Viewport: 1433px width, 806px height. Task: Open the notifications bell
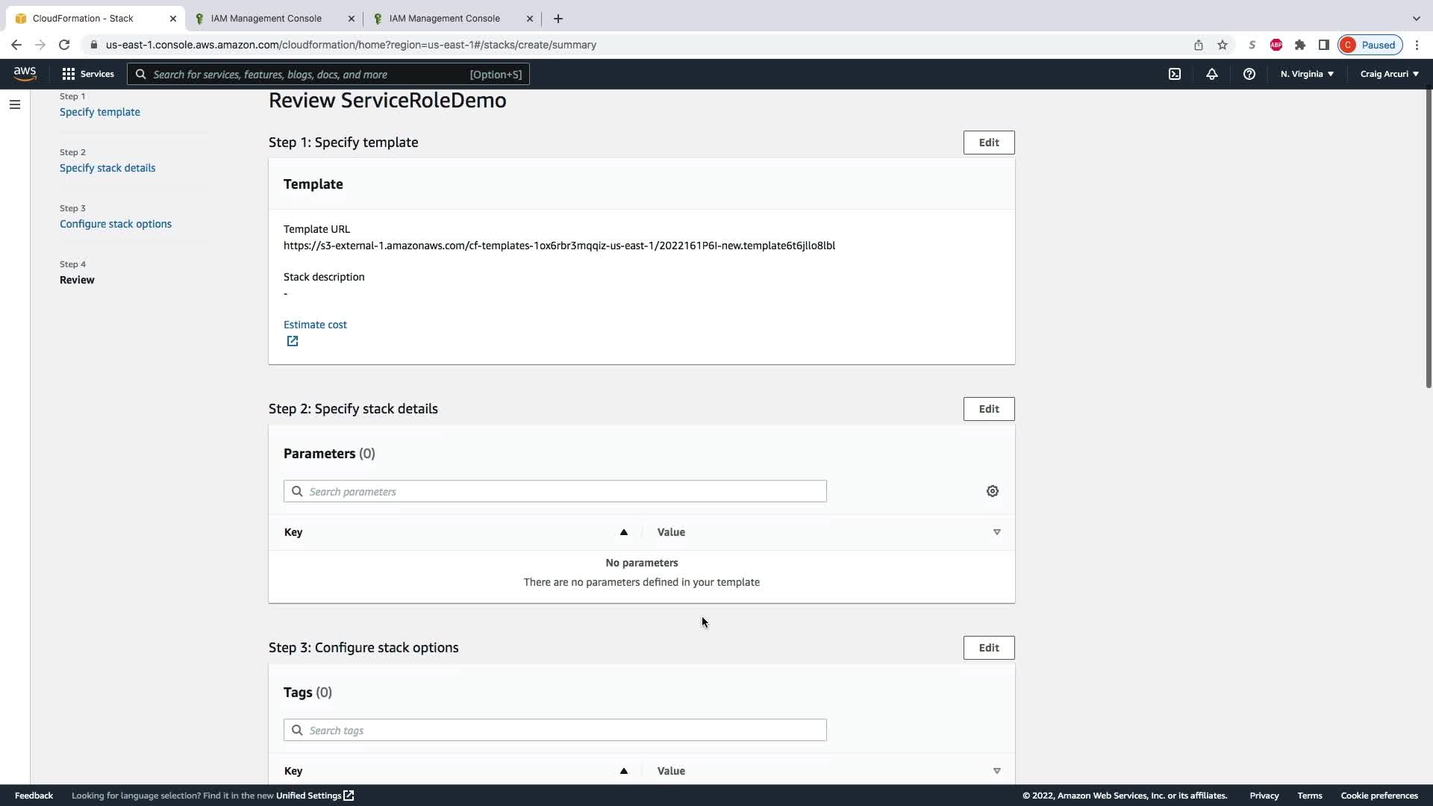(1212, 74)
